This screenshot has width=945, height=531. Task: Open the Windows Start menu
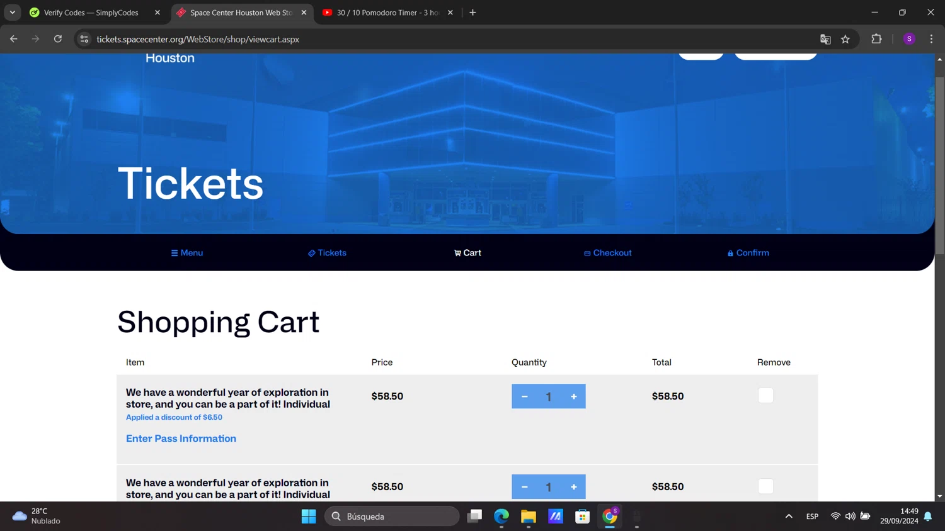coord(309,517)
